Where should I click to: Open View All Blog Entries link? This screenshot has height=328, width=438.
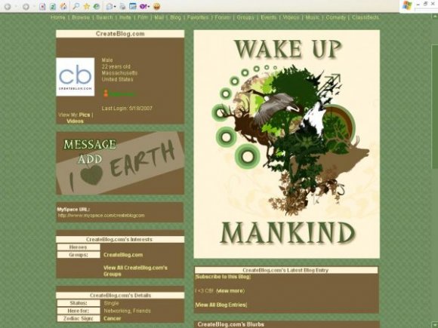click(x=221, y=305)
